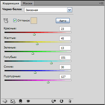Click the return to adjustment list arrow
The image size is (105, 105).
[5, 101]
